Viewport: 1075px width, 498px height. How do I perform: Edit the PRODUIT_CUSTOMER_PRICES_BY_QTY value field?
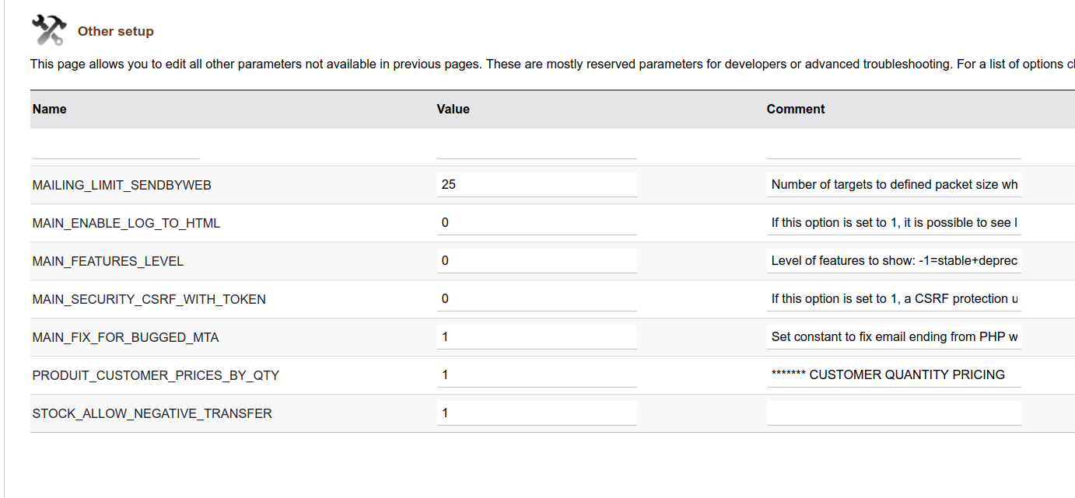click(x=537, y=375)
